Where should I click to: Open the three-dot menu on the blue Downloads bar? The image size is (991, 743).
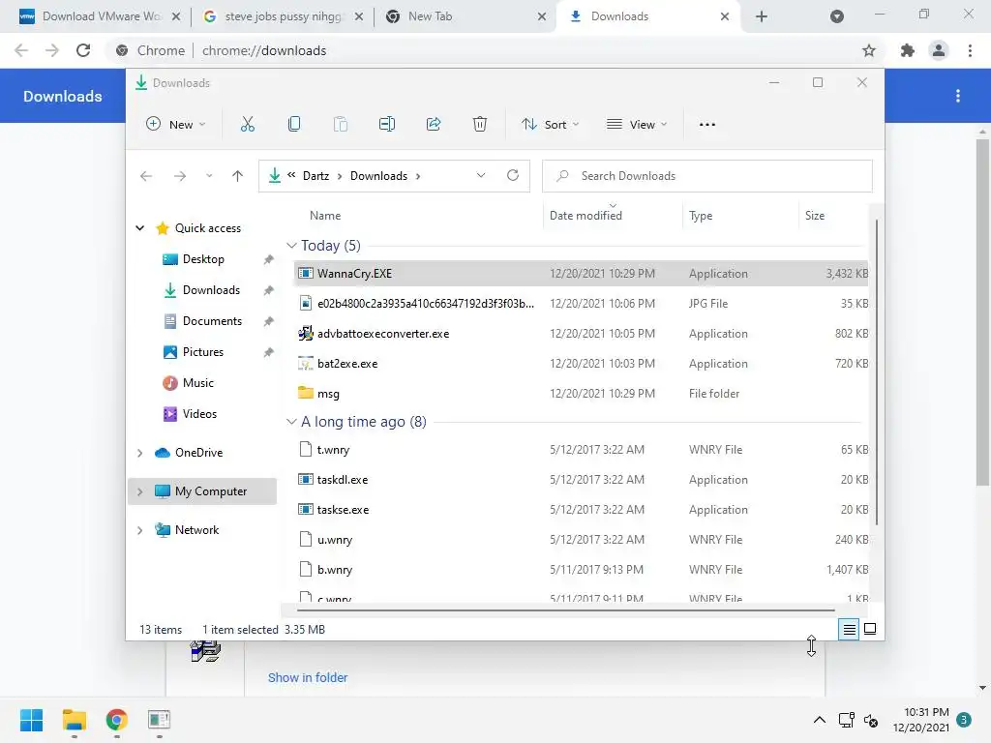[x=958, y=96]
